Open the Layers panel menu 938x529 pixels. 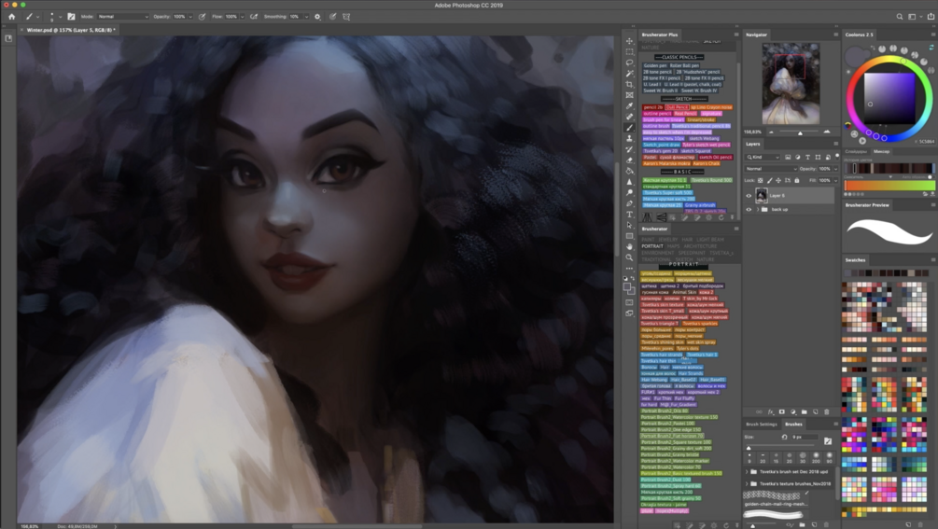tap(835, 144)
